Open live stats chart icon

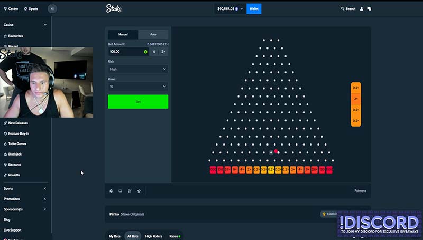[130, 191]
